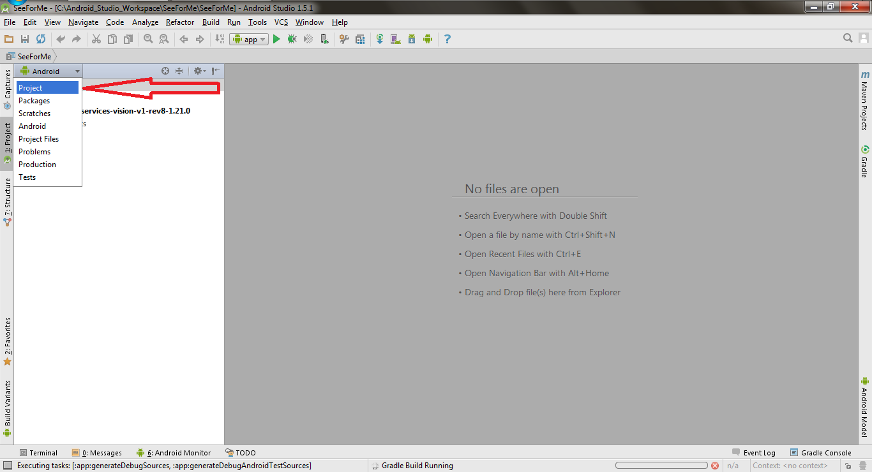This screenshot has width=872, height=472.
Task: Open the File menu
Action: point(10,22)
